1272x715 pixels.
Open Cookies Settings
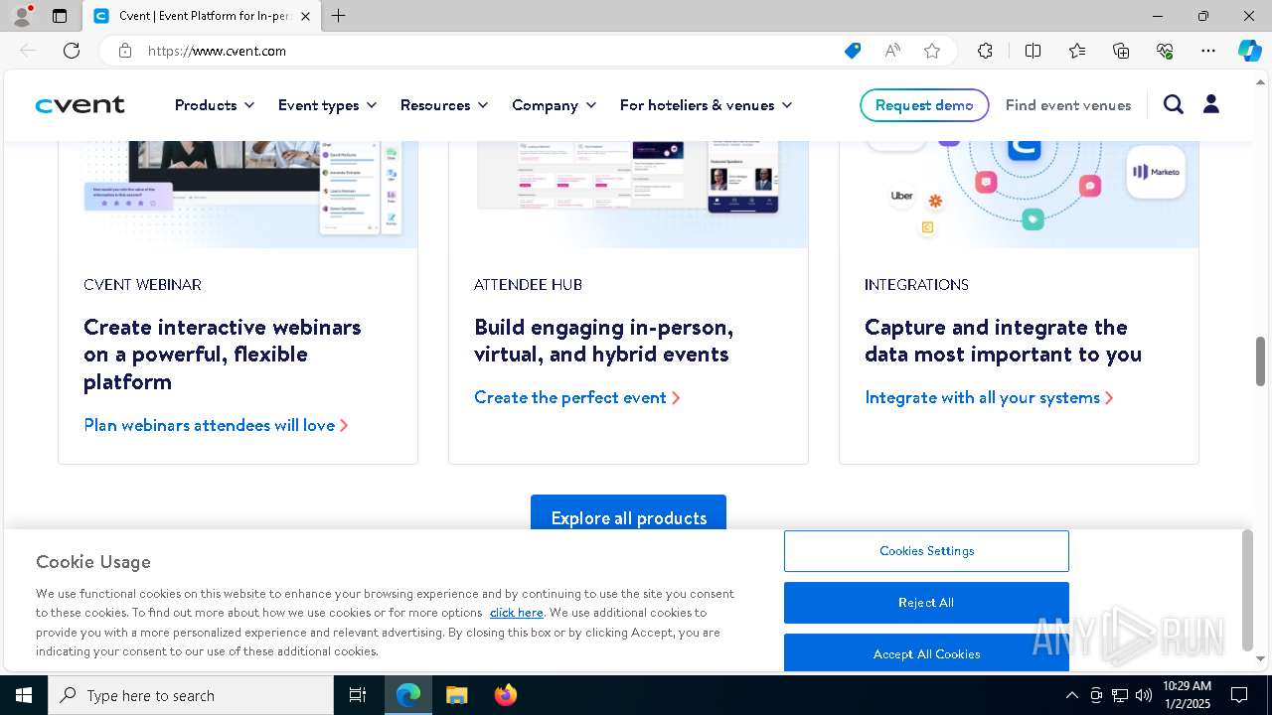[x=926, y=551]
